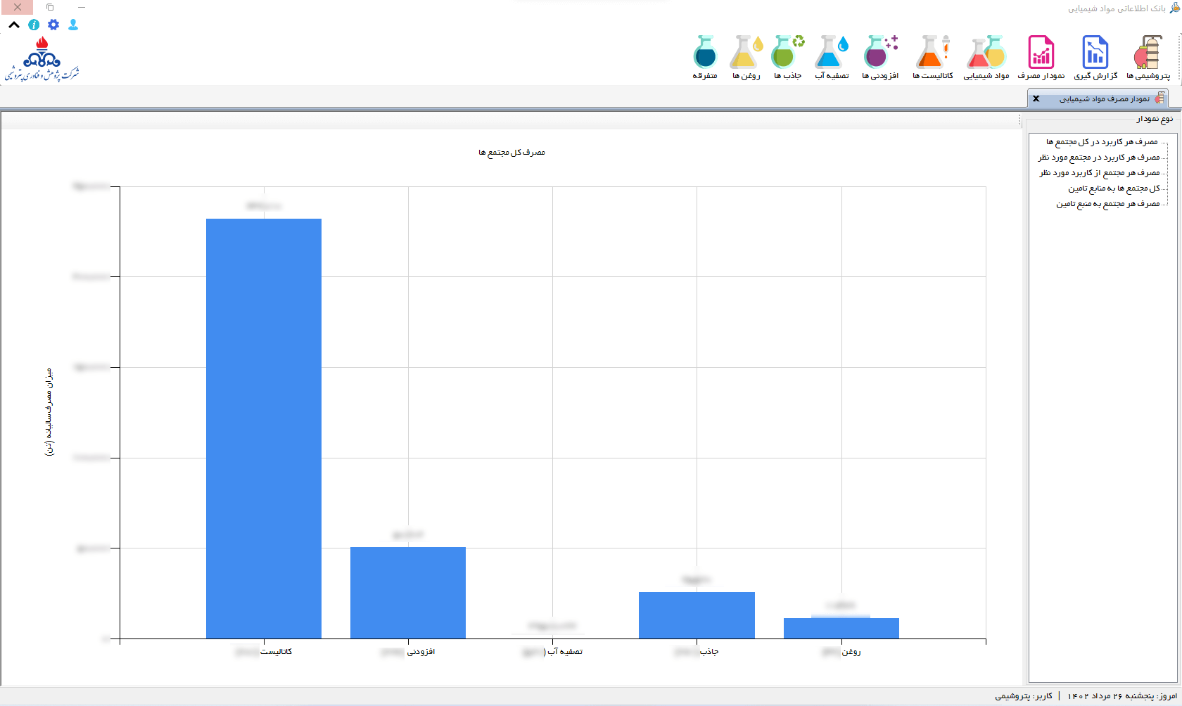This screenshot has width=1182, height=706.
Task: Click the date in status bar
Action: (x=1122, y=696)
